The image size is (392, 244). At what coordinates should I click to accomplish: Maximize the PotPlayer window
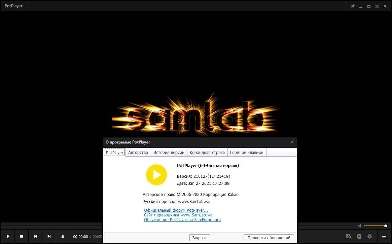[369, 6]
